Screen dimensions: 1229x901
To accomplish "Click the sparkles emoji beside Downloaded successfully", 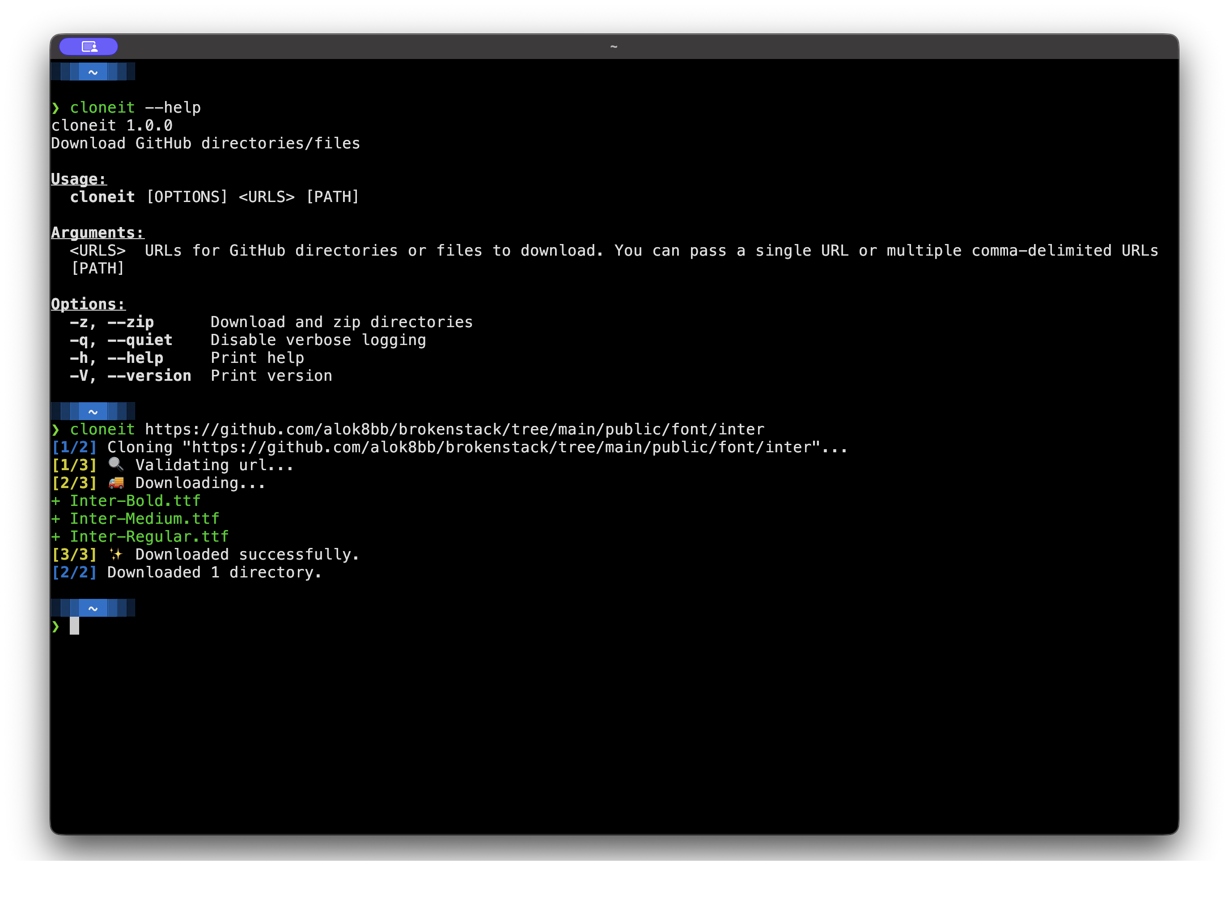I will point(116,554).
